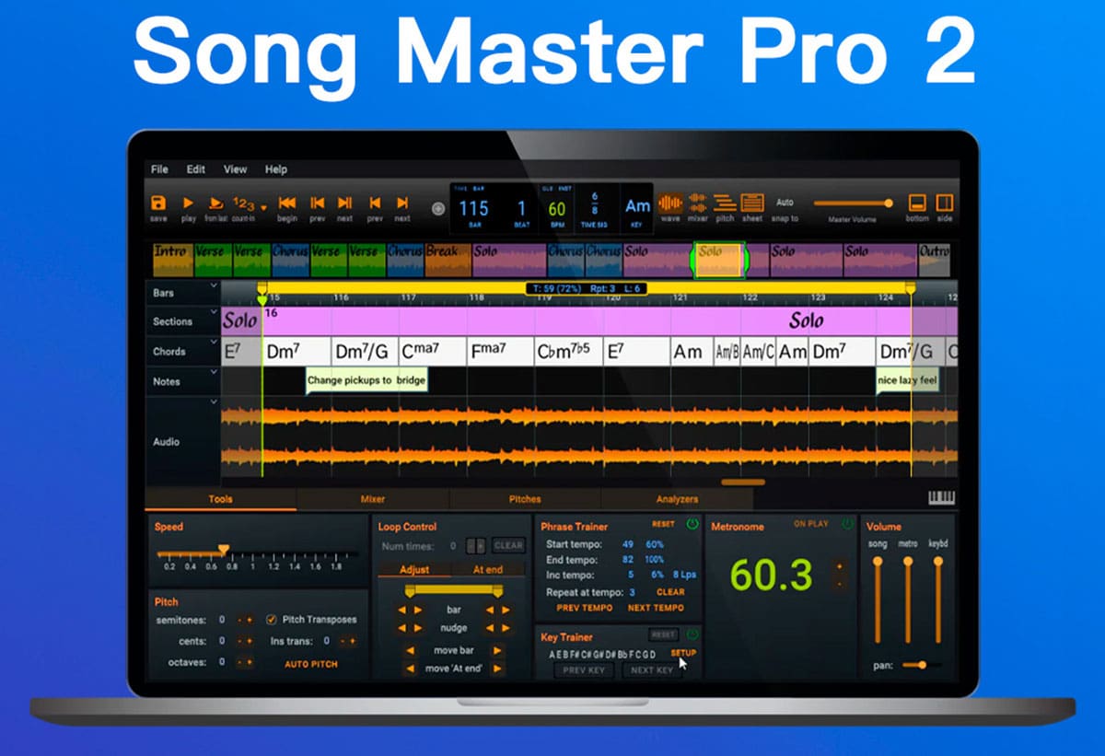This screenshot has width=1105, height=756.
Task: Expand the Bars track chevron
Action: pyautogui.click(x=215, y=286)
